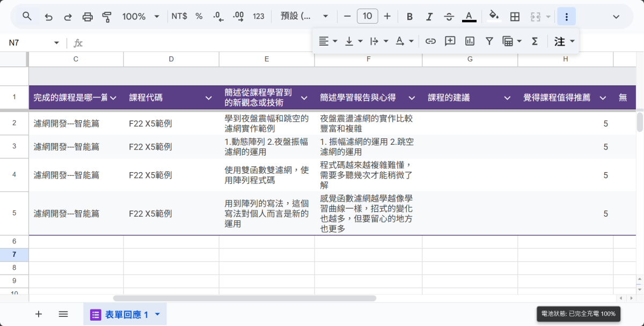Open the search menus magnifier icon
This screenshot has width=644, height=326.
pos(27,16)
